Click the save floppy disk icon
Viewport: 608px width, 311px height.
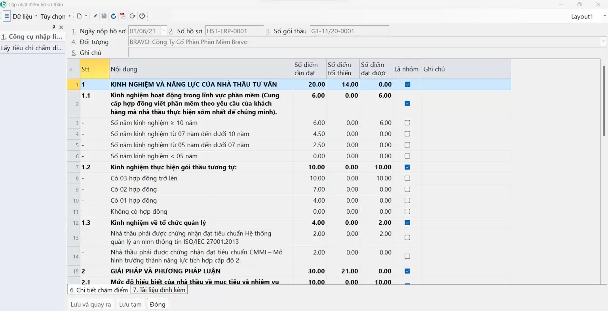click(104, 16)
